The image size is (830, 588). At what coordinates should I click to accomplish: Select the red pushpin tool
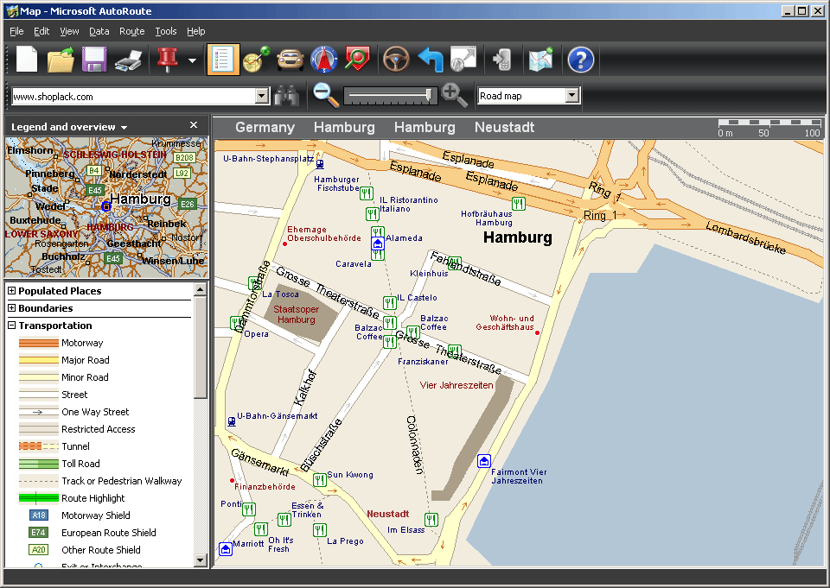[x=167, y=60]
